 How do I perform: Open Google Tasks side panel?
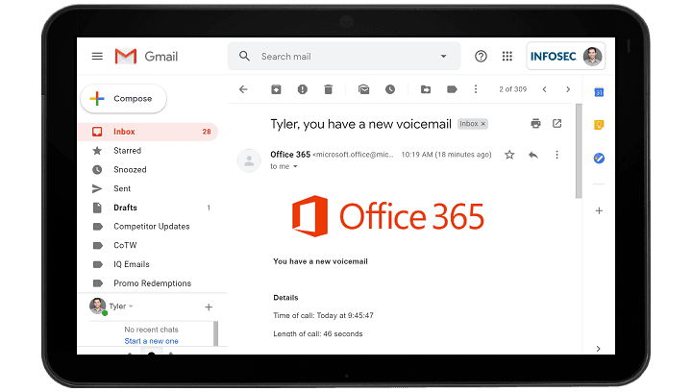click(x=599, y=158)
